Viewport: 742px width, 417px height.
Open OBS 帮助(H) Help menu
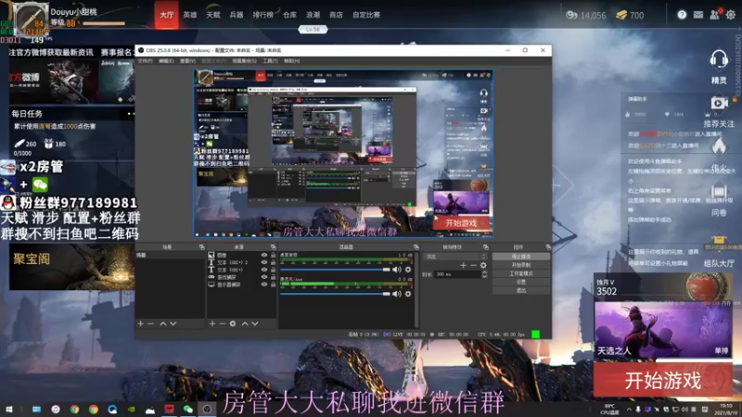(291, 61)
